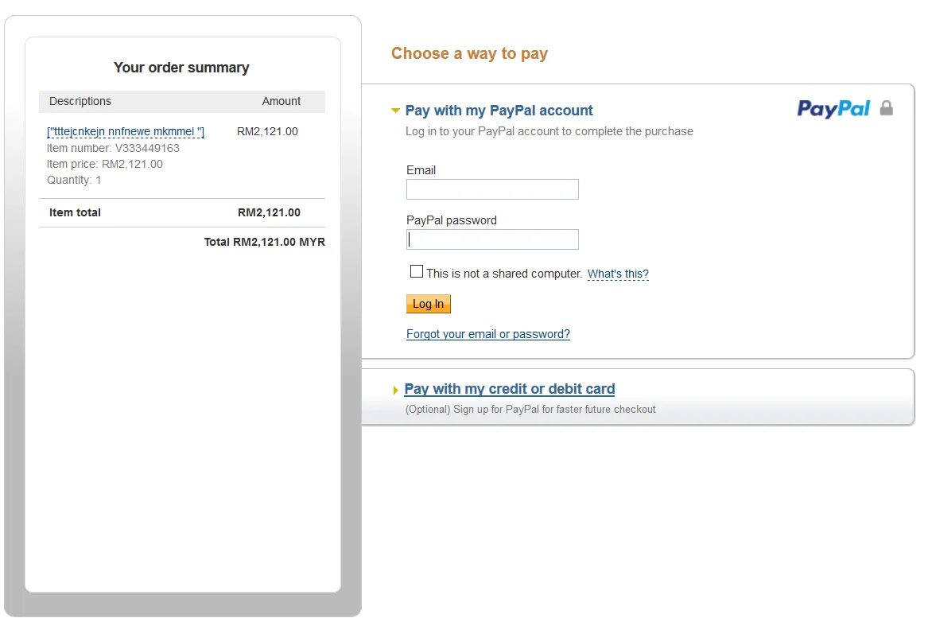928x622 pixels.
Task: Click the optional Sign up for PayPal text
Action: pos(530,410)
